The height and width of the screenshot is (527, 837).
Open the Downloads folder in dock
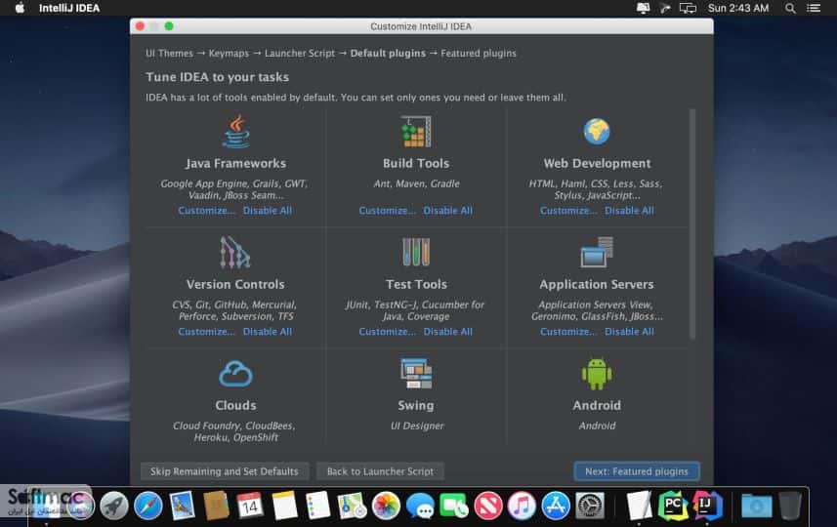point(756,506)
